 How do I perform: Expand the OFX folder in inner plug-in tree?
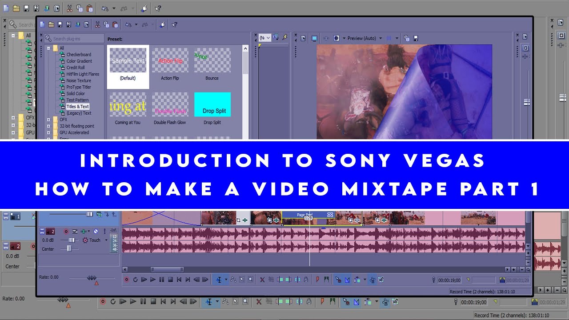pos(48,120)
